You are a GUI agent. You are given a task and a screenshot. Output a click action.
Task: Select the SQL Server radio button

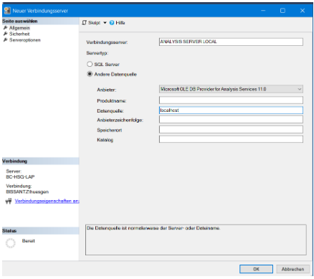90,64
